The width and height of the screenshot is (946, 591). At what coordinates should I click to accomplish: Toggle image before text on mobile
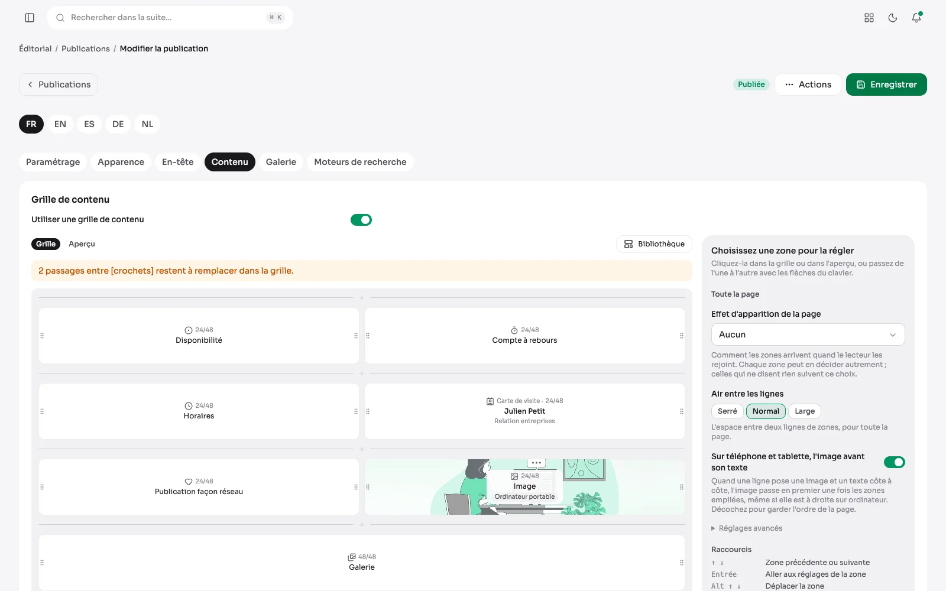pyautogui.click(x=895, y=462)
